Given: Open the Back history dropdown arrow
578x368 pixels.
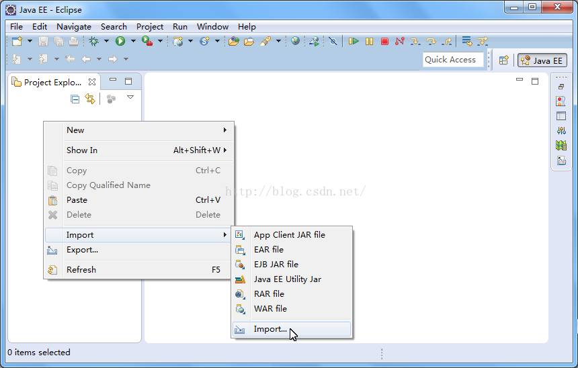Looking at the screenshot, I should [99, 59].
